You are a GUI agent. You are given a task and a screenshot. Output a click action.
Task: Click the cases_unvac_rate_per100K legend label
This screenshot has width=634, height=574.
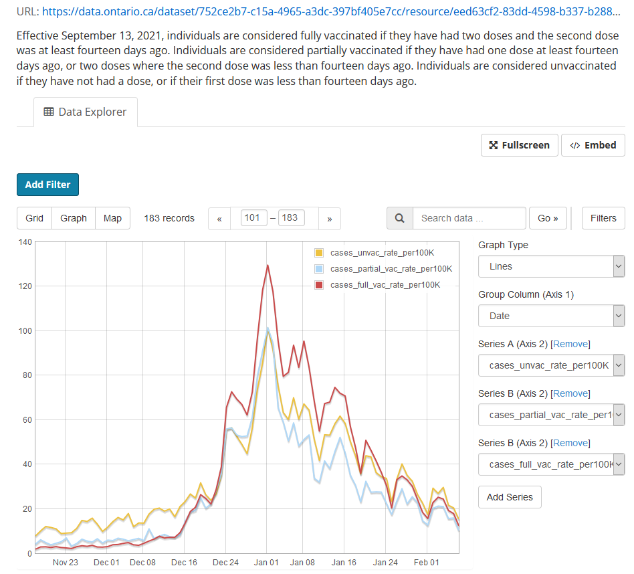382,253
